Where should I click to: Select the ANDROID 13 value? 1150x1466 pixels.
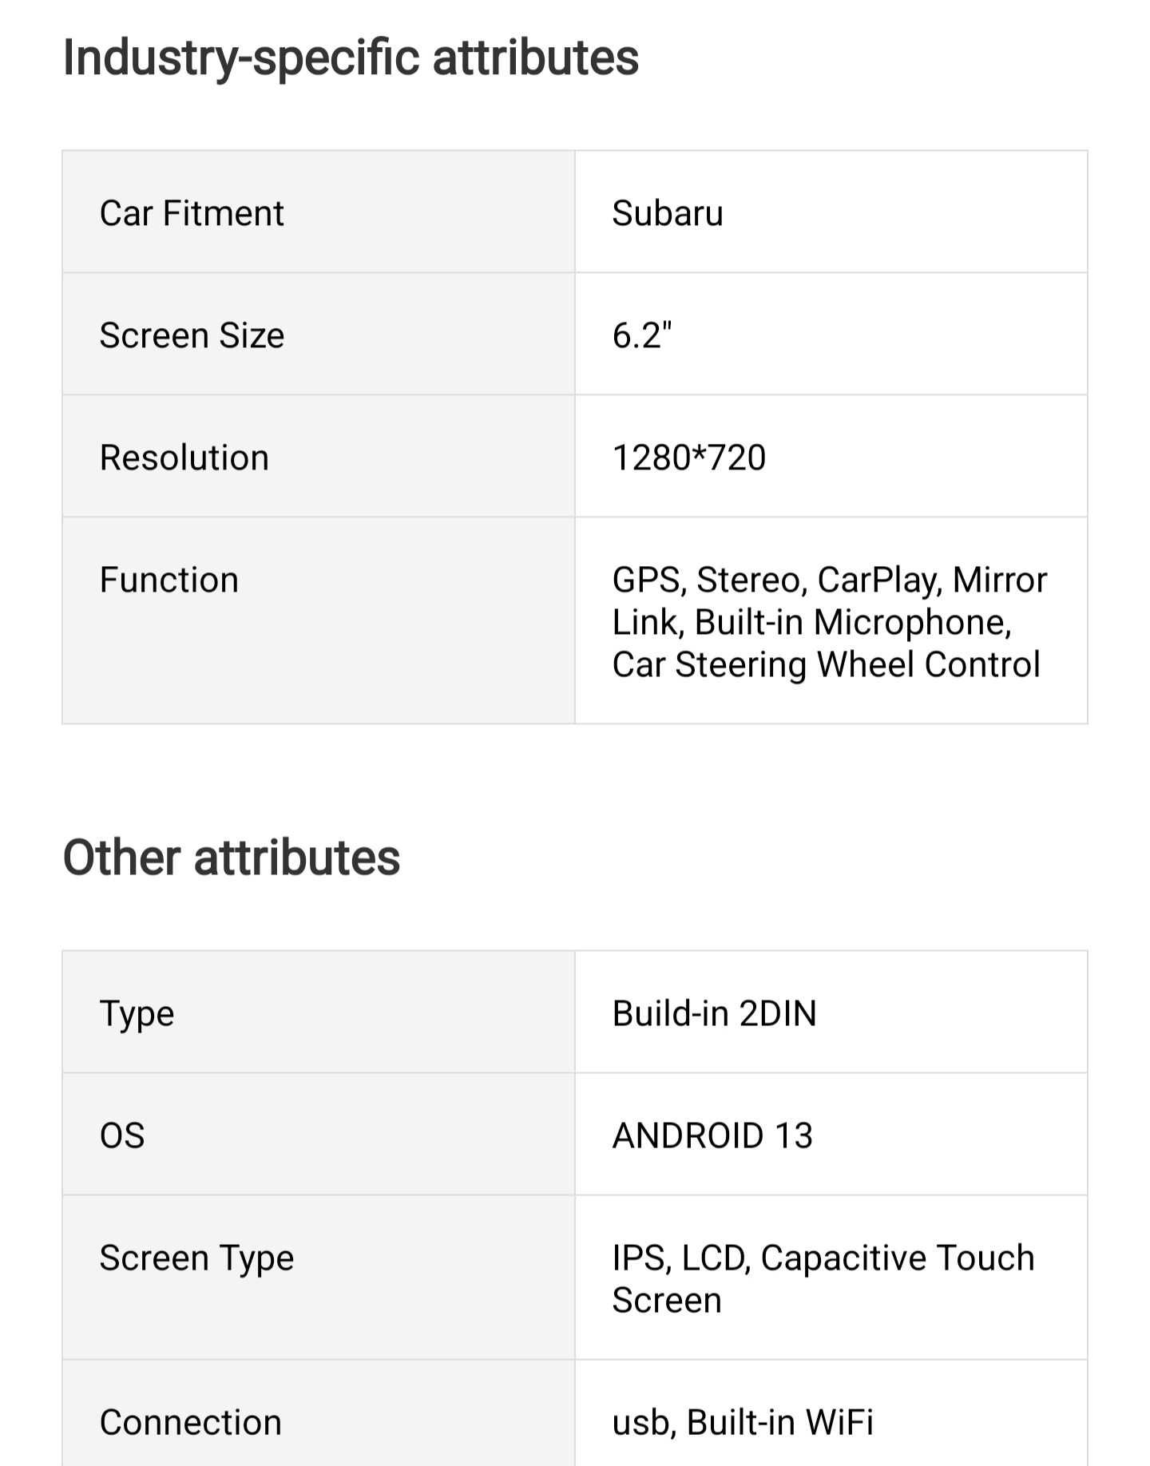(712, 1135)
